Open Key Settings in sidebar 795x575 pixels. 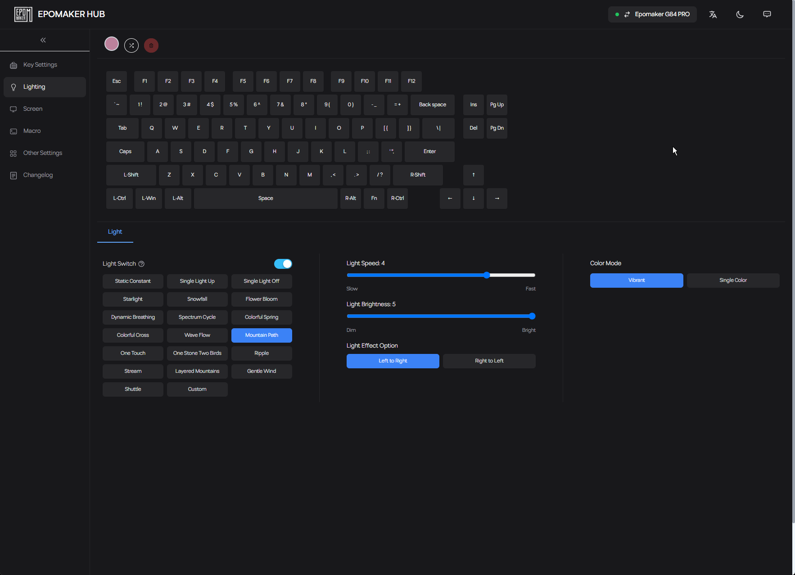[45, 65]
